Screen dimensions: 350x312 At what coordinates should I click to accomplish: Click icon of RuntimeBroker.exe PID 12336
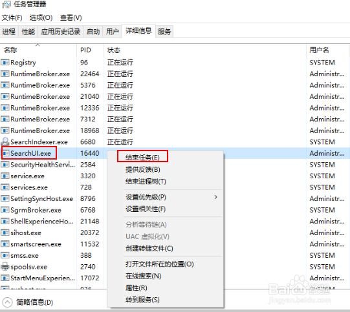[x=5, y=108]
